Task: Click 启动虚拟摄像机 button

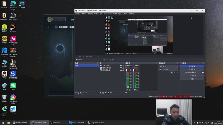Action: [x=191, y=72]
